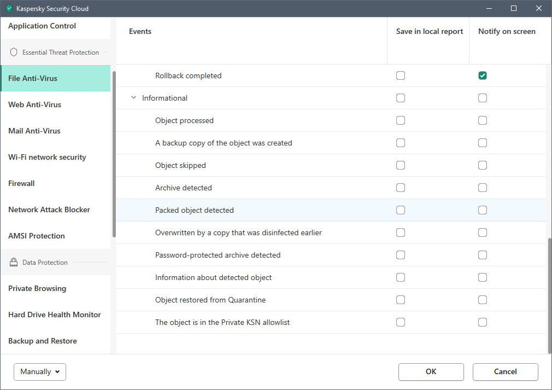552x390 pixels.
Task: Select Hard Drive Health Monitor
Action: (55, 315)
